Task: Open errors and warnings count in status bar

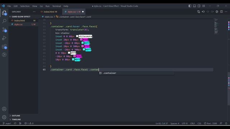Action: (29, 123)
